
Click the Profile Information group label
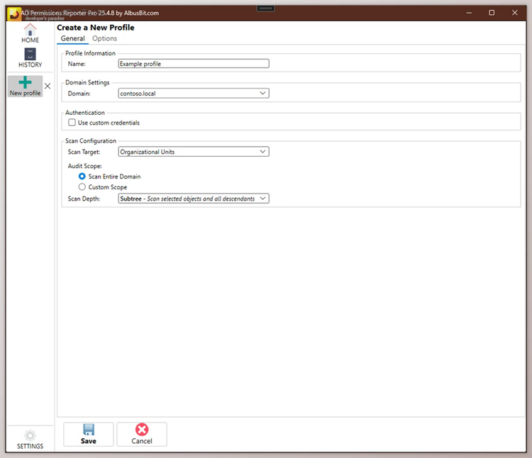[x=90, y=53]
